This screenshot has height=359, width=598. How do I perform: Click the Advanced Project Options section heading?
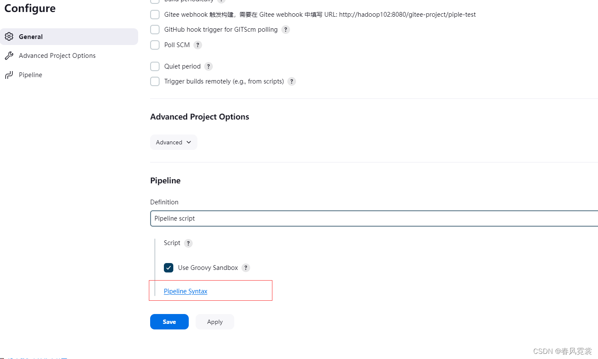pyautogui.click(x=199, y=117)
